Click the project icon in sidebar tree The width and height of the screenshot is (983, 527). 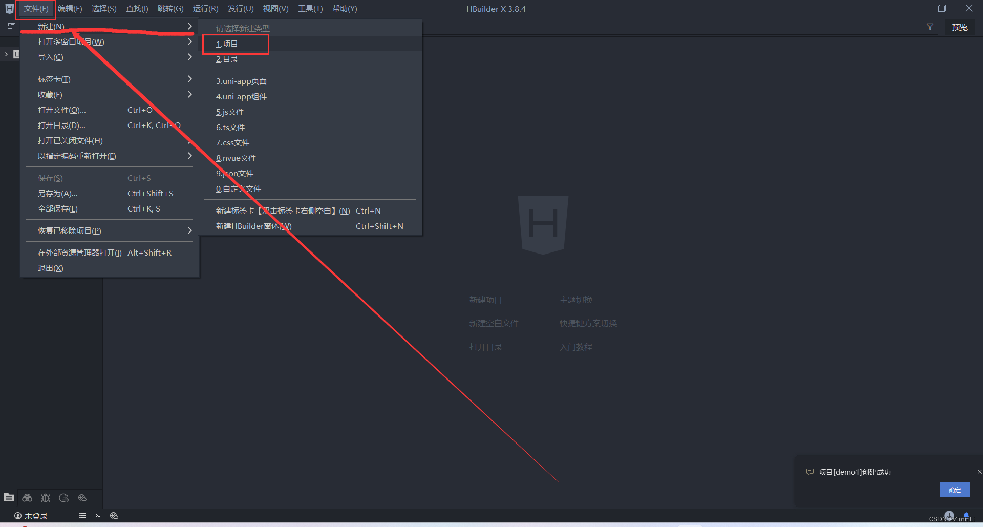[16, 54]
